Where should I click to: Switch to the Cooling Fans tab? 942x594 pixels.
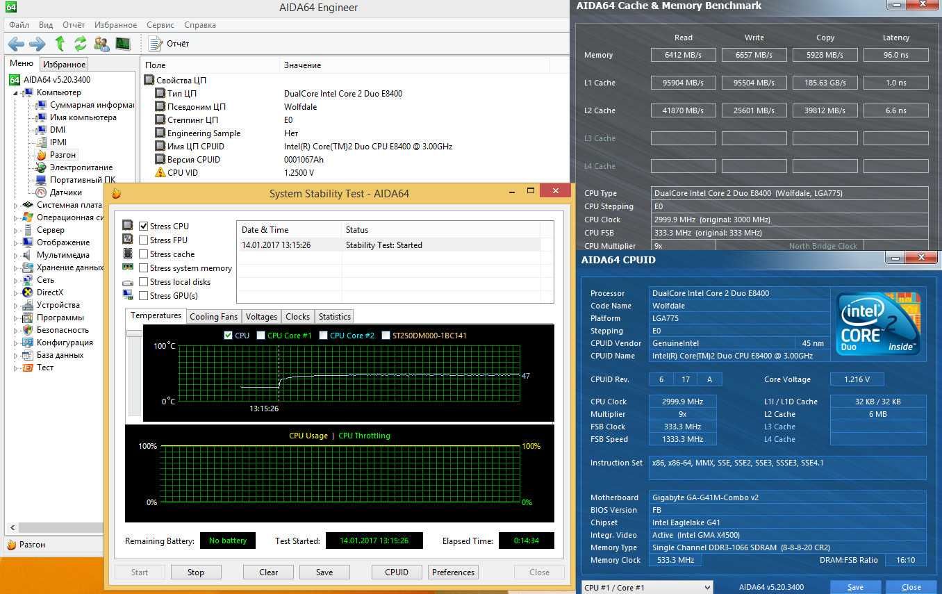pyautogui.click(x=213, y=317)
